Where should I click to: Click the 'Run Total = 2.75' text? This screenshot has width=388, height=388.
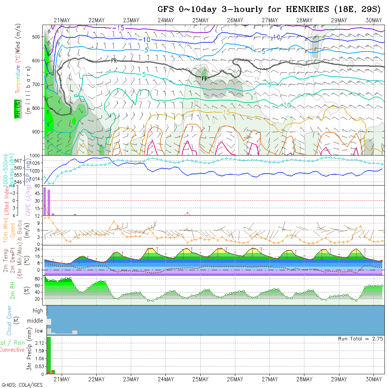point(360,339)
